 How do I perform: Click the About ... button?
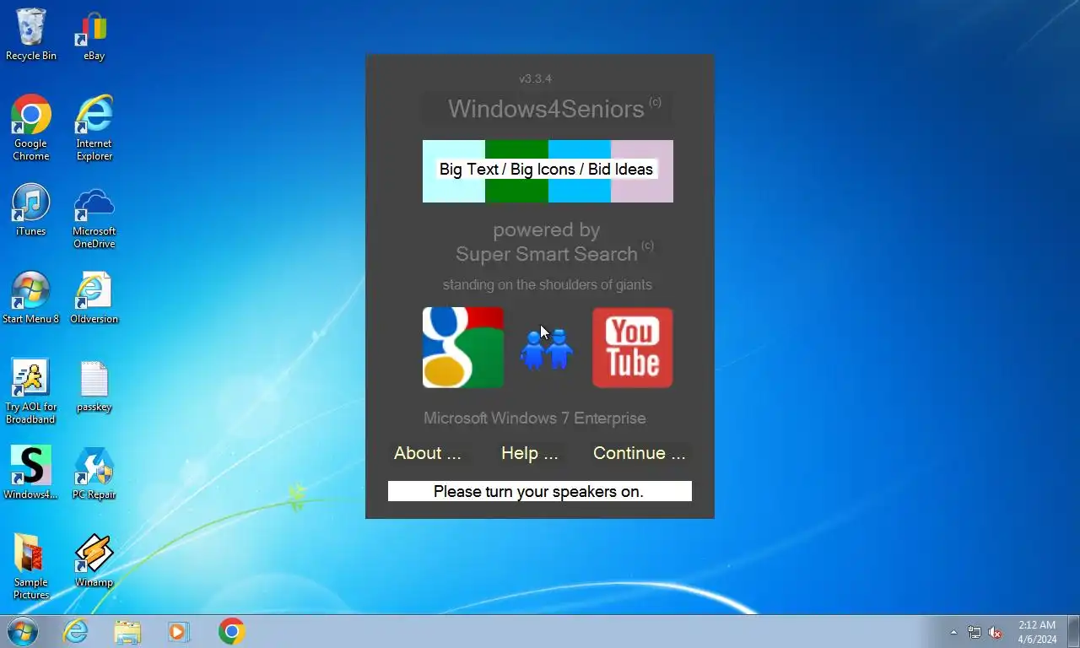click(428, 453)
